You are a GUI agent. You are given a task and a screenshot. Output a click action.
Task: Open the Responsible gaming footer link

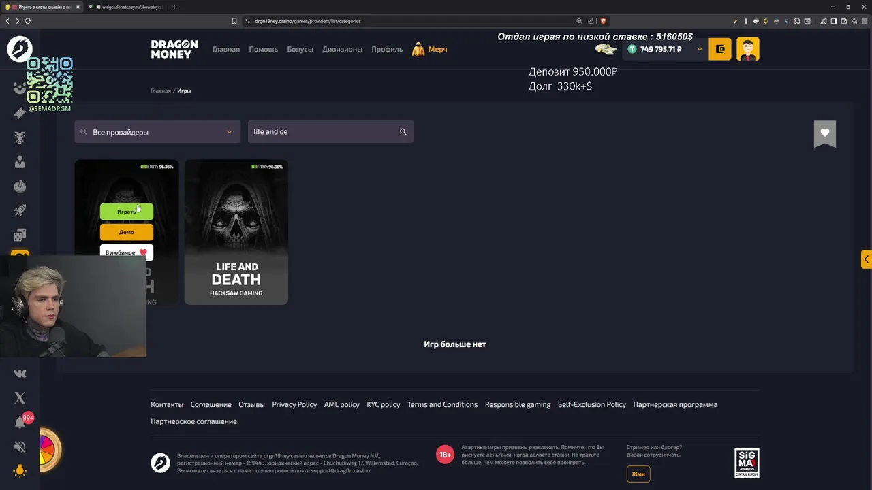tap(518, 404)
